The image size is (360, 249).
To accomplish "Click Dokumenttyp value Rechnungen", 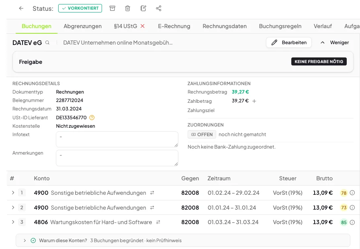I will pos(70,92).
